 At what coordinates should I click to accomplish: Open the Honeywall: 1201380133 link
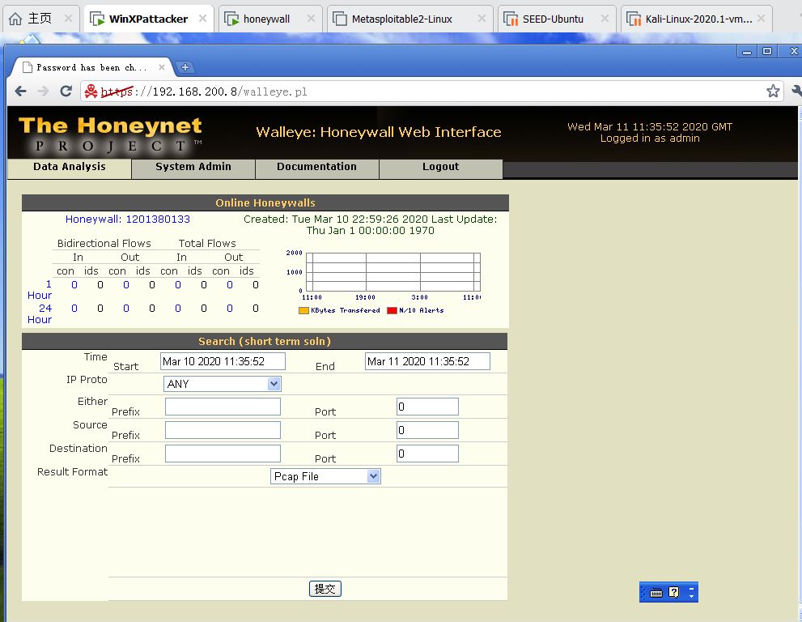click(x=127, y=219)
